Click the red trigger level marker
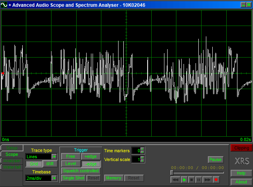The width and height of the screenshot is (253, 187). point(2,74)
